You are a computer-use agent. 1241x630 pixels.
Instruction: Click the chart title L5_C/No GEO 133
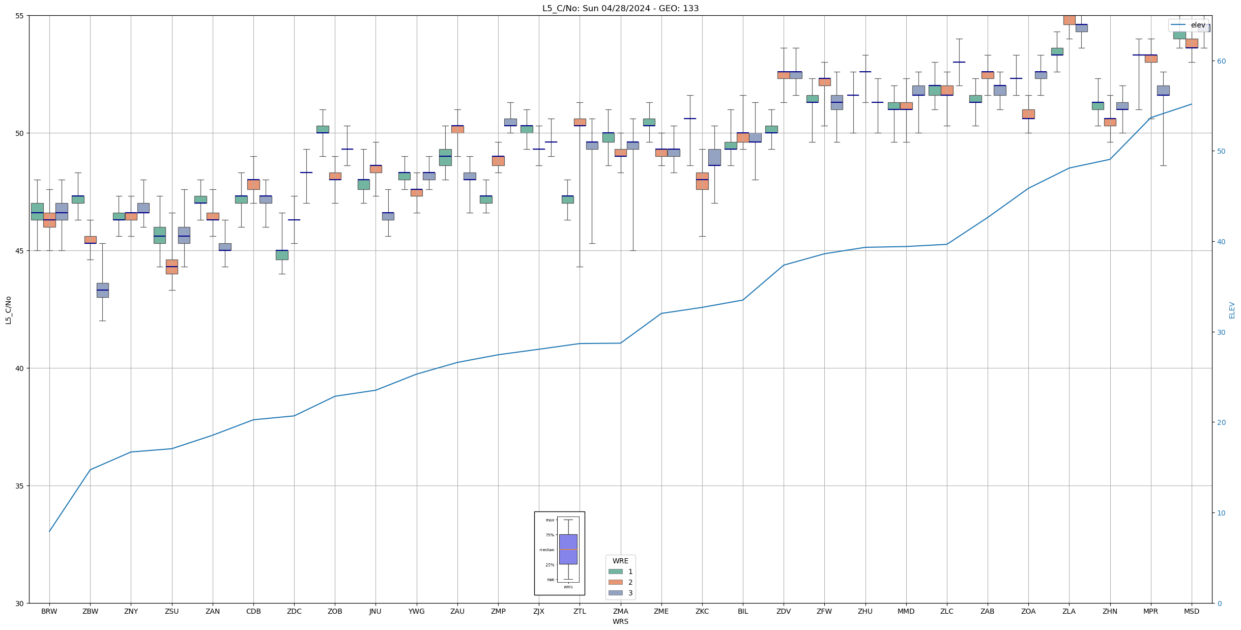(x=620, y=9)
